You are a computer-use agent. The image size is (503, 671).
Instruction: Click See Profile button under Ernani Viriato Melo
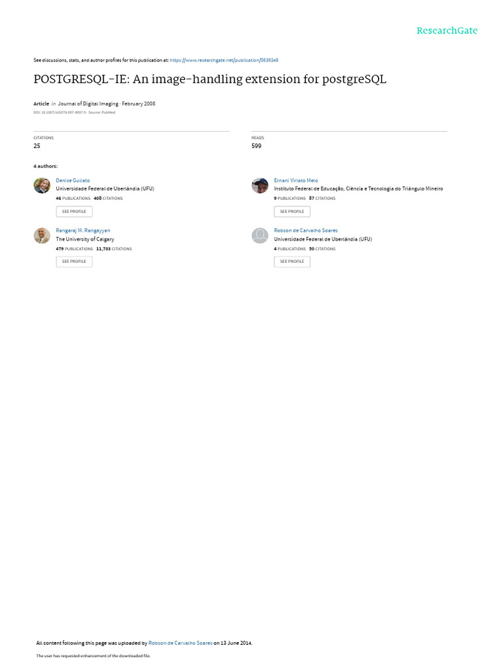(292, 212)
